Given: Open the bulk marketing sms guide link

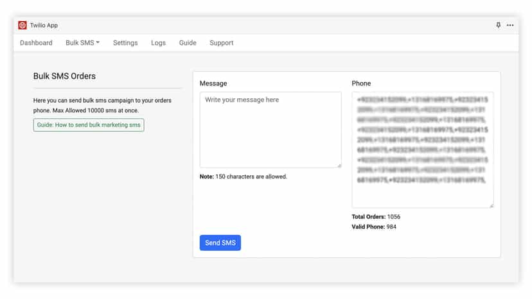Looking at the screenshot, I should pos(89,124).
